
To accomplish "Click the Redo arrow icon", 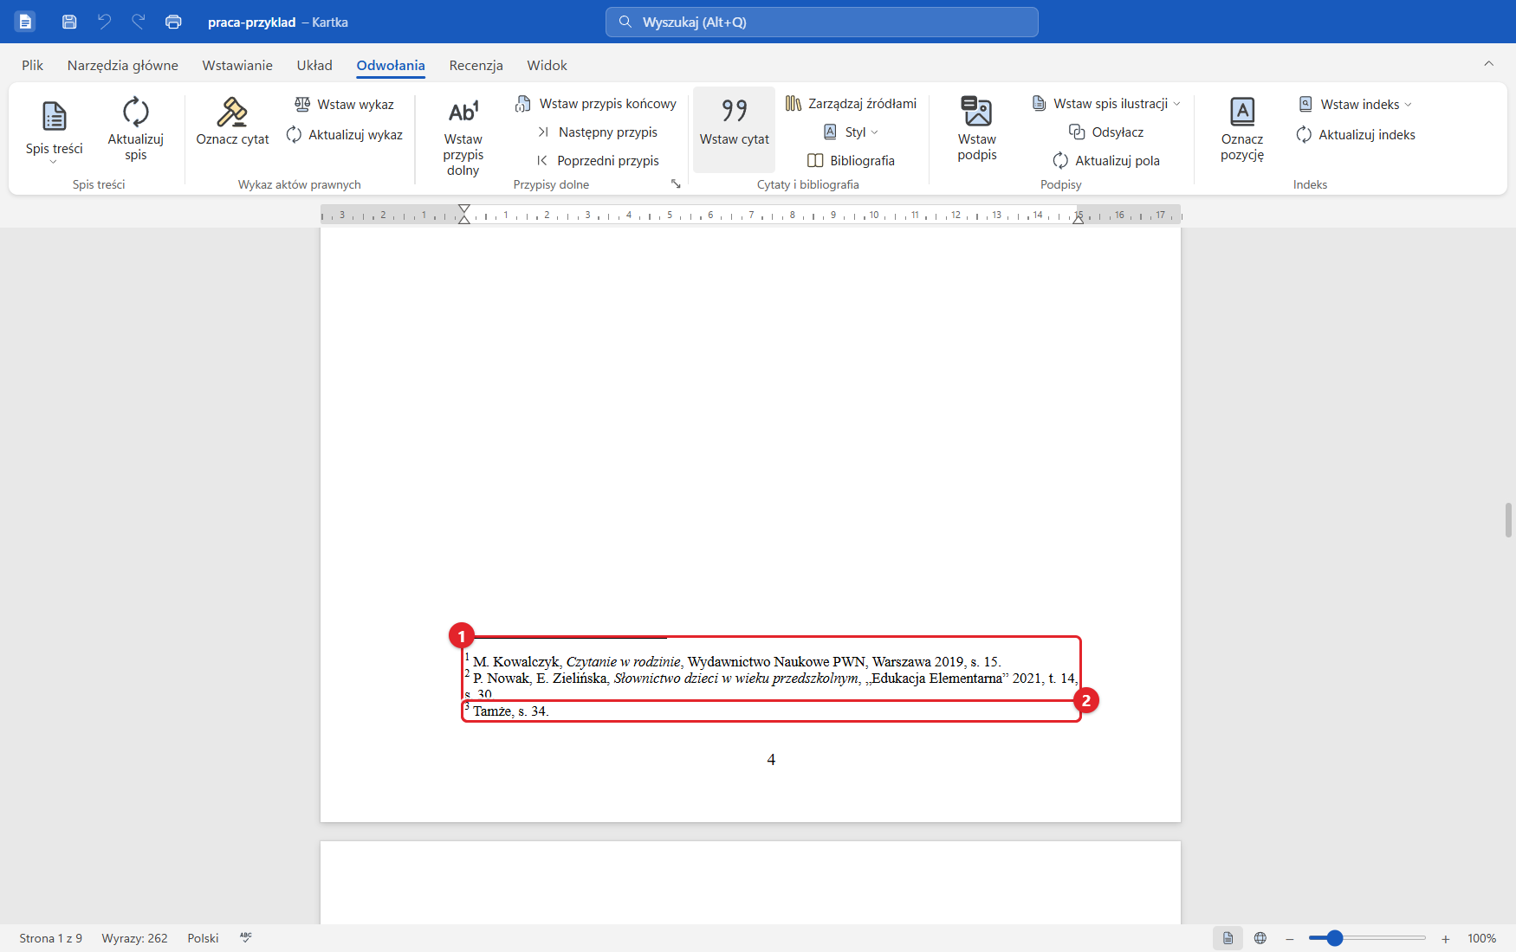I will click(139, 22).
